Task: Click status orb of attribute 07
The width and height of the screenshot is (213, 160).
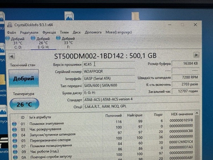Action: pyautogui.click(x=15, y=146)
